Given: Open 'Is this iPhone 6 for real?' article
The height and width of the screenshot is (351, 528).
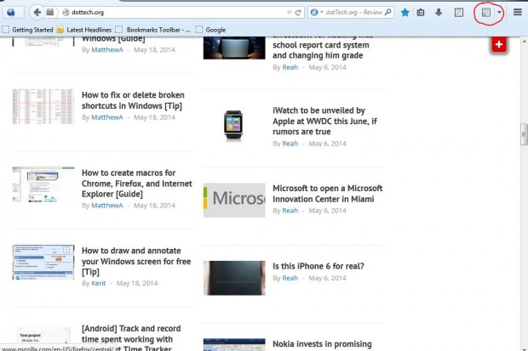Looking at the screenshot, I should [319, 266].
